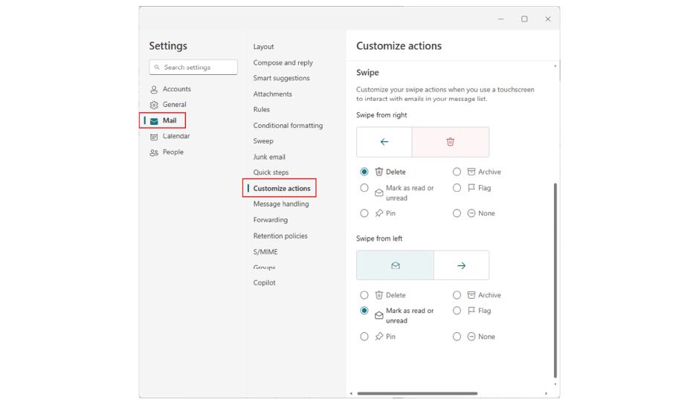Select Mail in the settings sidebar
The image size is (699, 405).
tap(169, 120)
